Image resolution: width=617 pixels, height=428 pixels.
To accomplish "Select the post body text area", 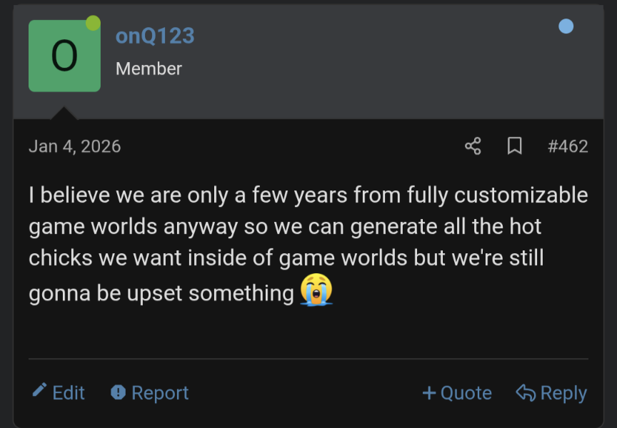I will [x=307, y=243].
